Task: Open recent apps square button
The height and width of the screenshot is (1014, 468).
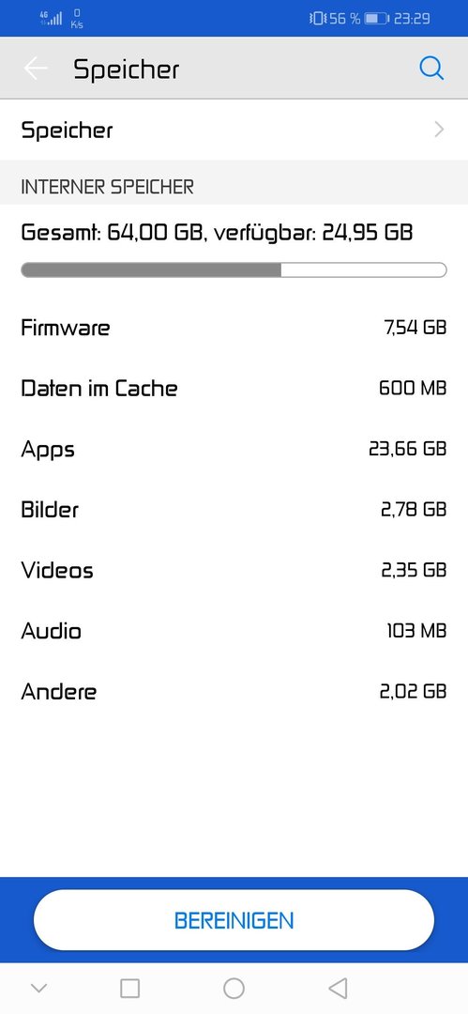Action: click(130, 988)
